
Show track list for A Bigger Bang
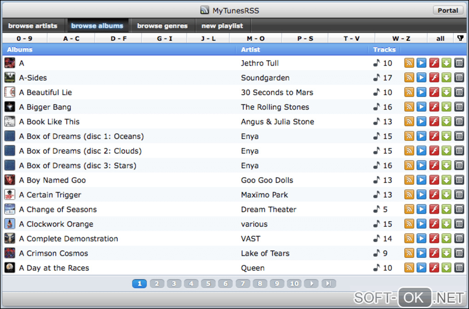459,107
